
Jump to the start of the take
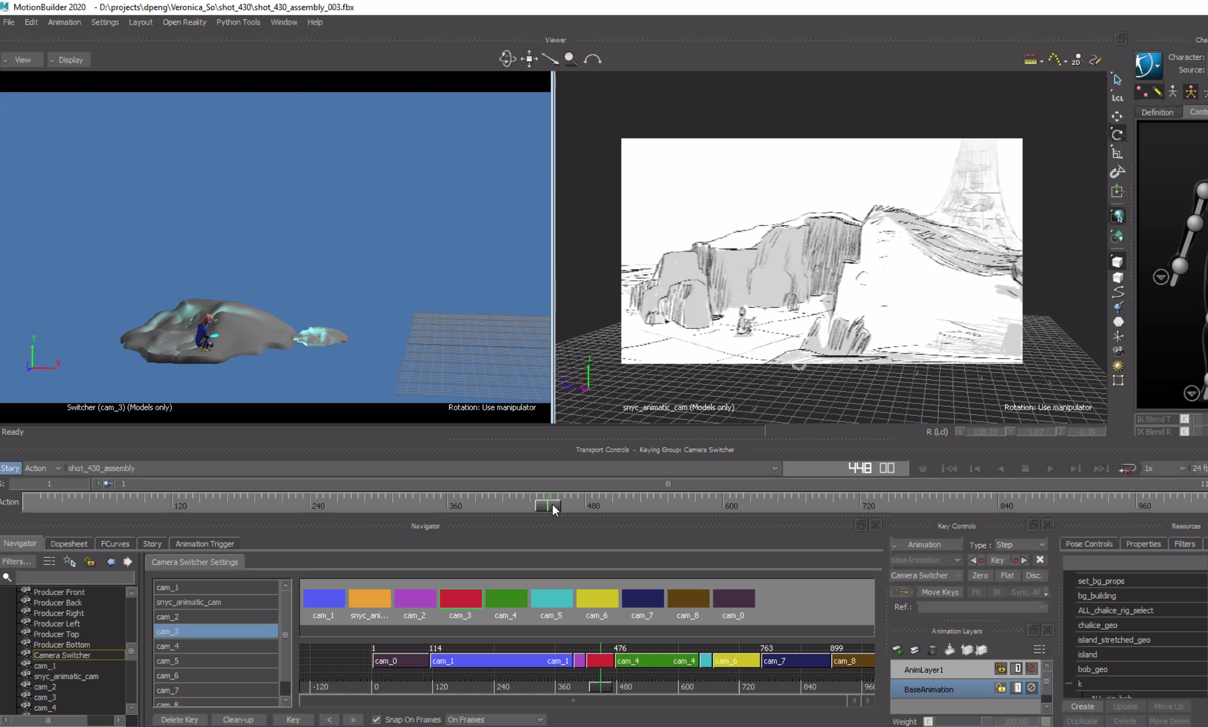(949, 469)
